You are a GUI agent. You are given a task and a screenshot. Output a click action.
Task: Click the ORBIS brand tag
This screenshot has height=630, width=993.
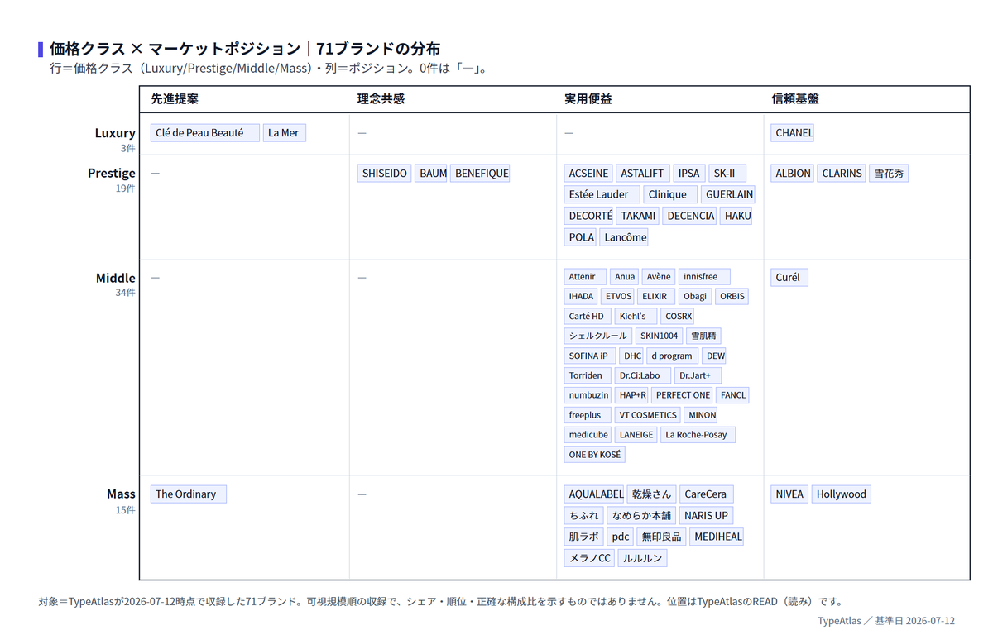732,296
